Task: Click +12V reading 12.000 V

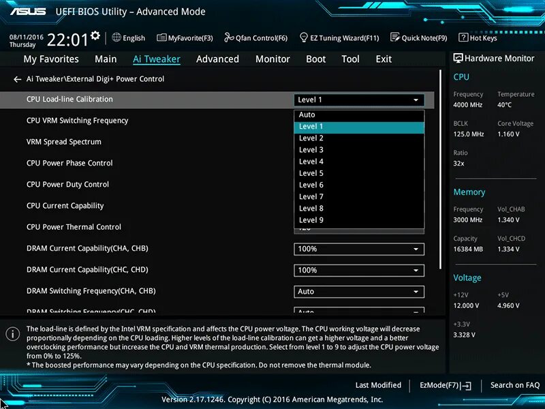Action: (x=466, y=305)
